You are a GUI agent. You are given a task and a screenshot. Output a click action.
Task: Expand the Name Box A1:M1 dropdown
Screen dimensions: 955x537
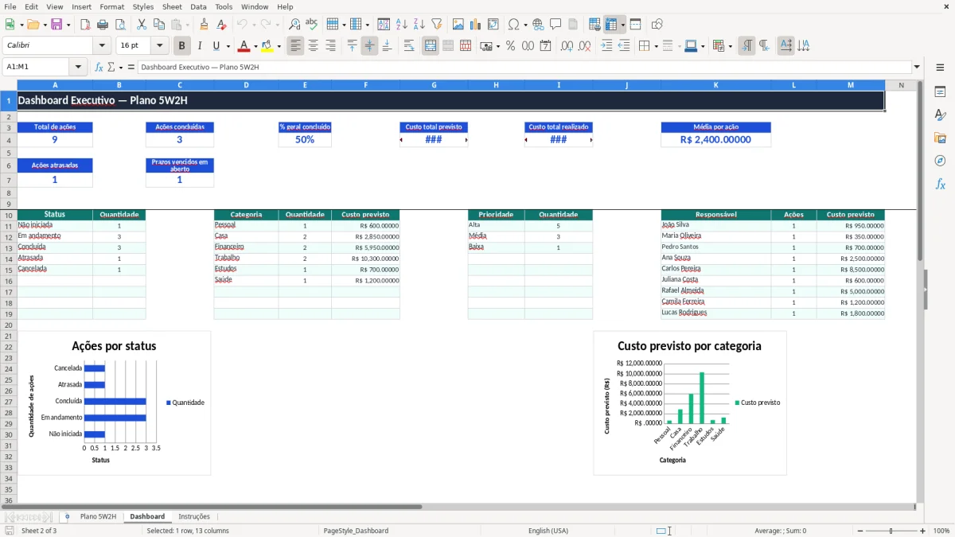78,67
